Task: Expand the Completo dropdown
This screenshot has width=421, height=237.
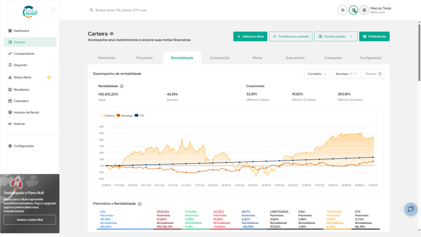Action: pos(317,73)
